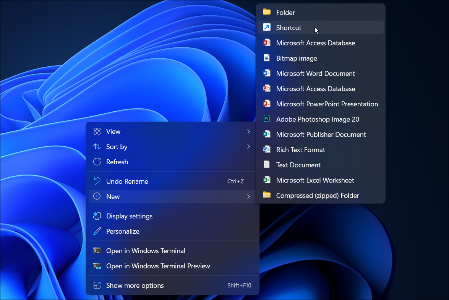Click the Adobe Photoshop Image 20 icon
The width and height of the screenshot is (449, 300).
click(267, 119)
